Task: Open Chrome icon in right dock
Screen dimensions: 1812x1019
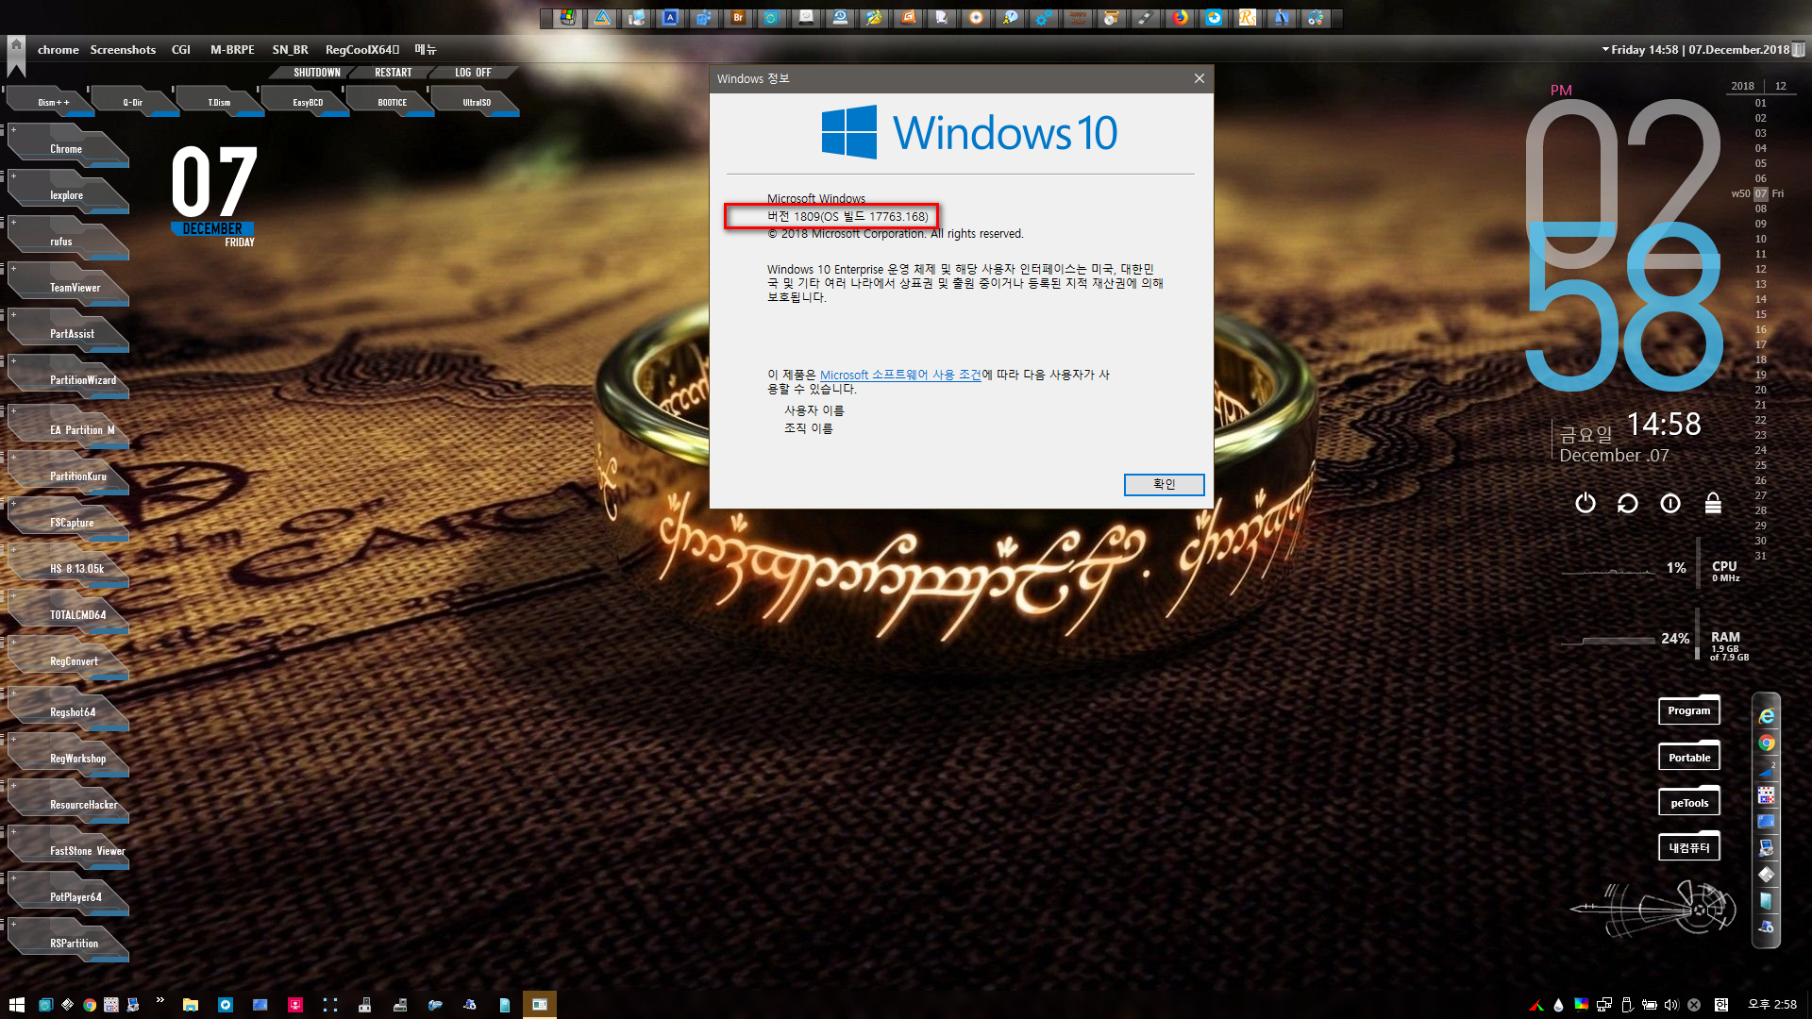Action: [x=1767, y=743]
